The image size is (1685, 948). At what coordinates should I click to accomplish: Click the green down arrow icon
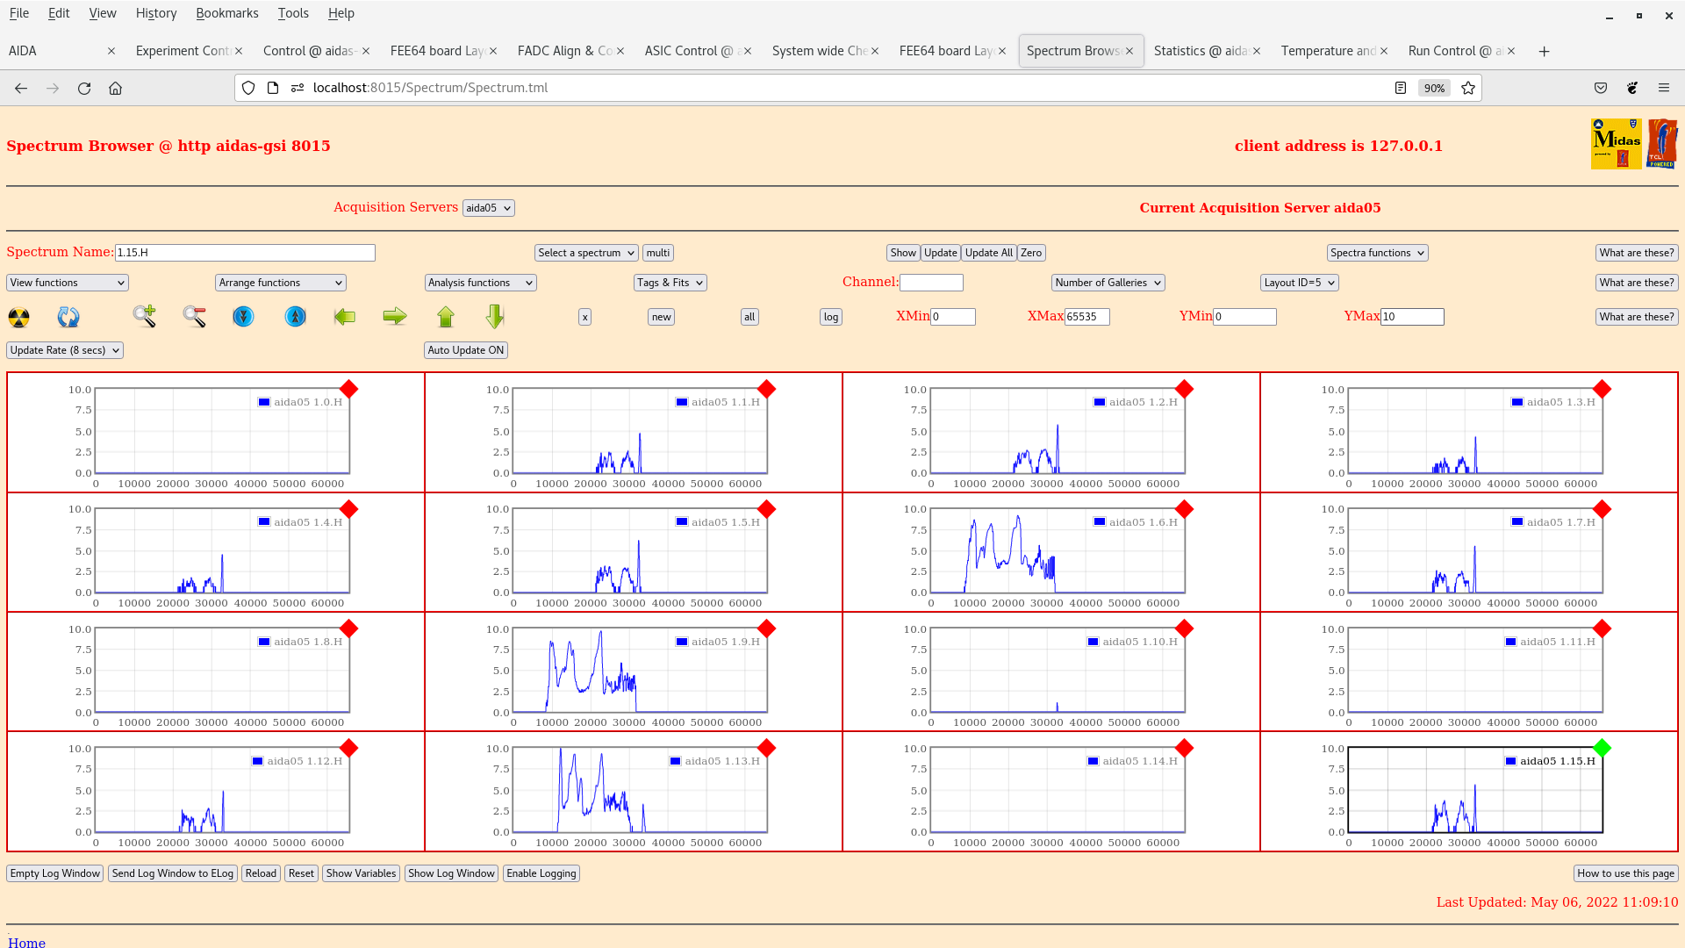point(495,316)
